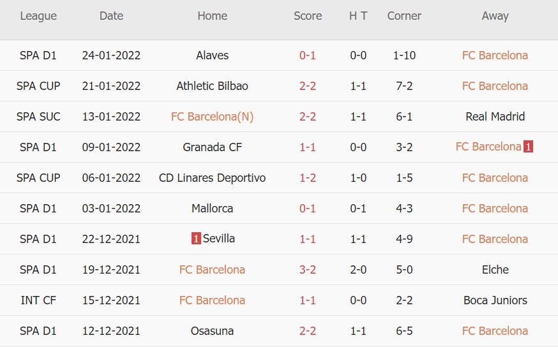The width and height of the screenshot is (558, 347).
Task: Open the Osasuna team page
Action: (213, 331)
